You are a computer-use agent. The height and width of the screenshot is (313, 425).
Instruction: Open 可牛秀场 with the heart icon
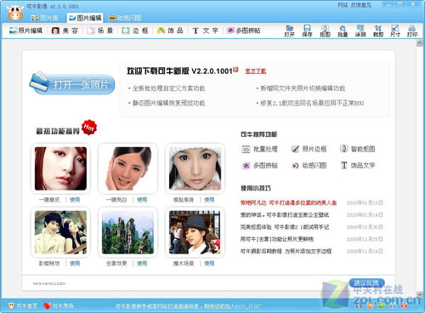pos(59,306)
